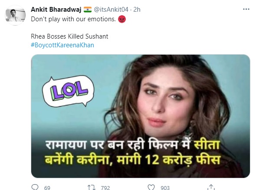Click the LOL speech bubble sticker

point(68,91)
